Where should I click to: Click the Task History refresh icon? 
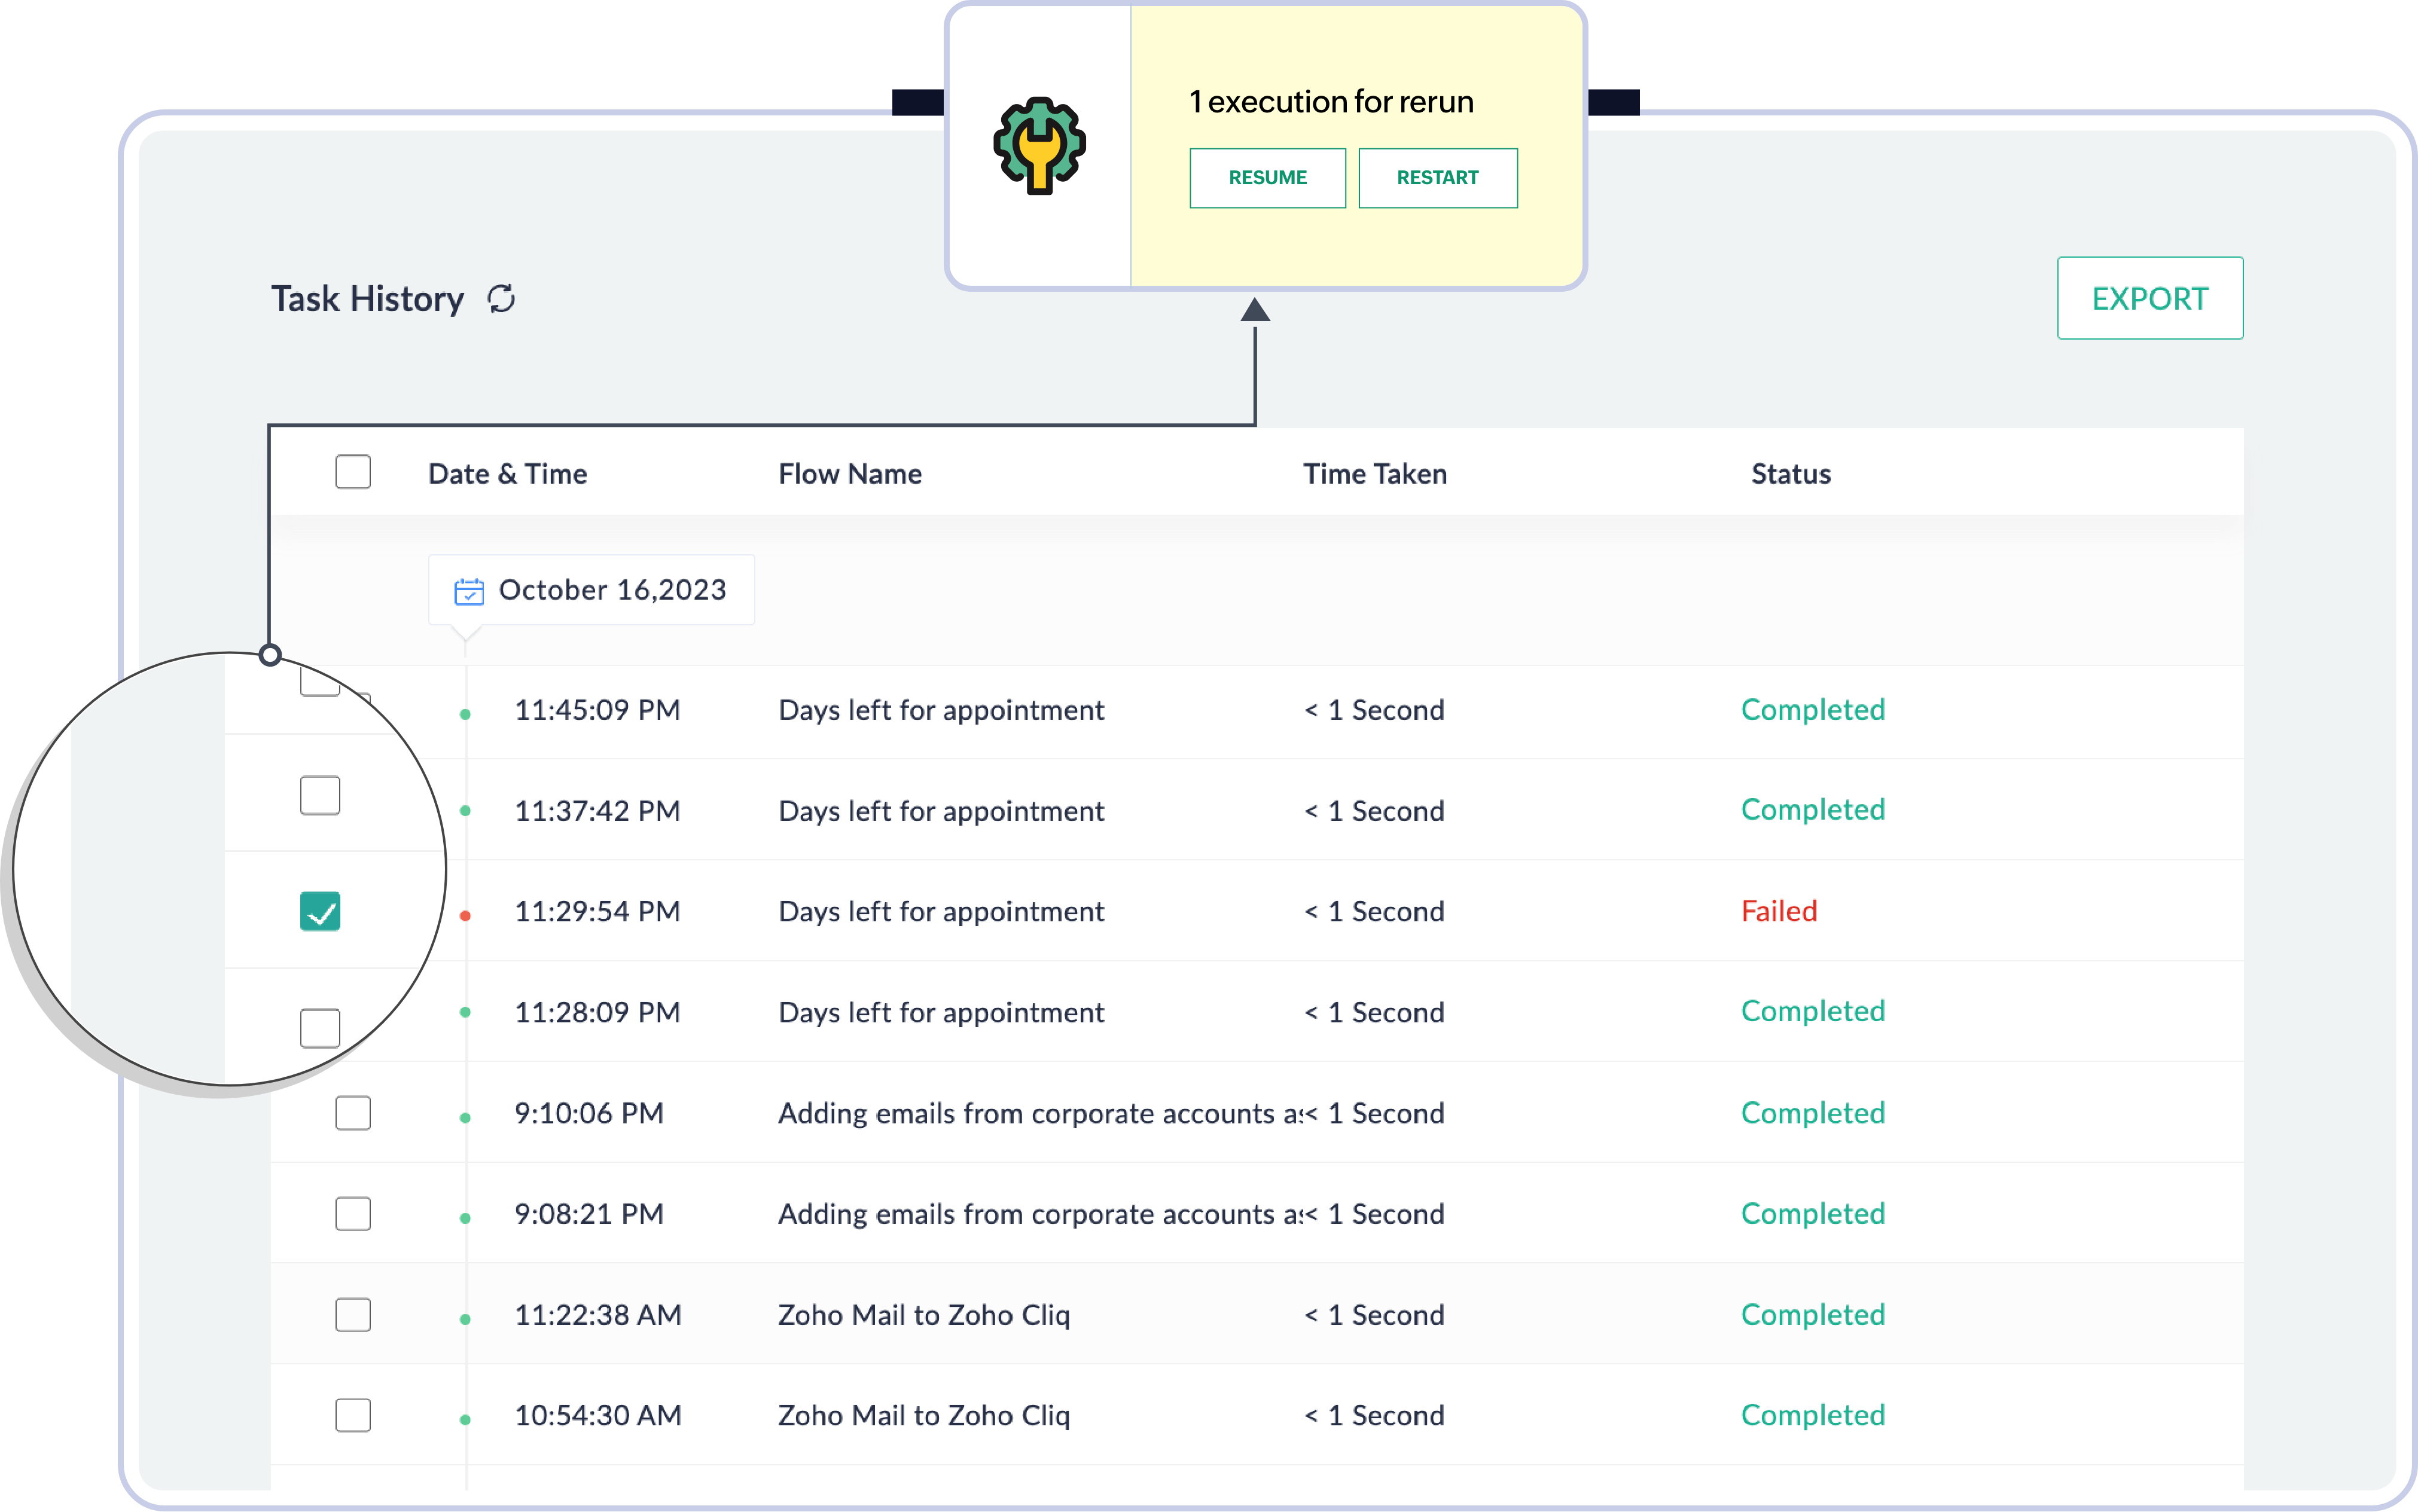(501, 298)
